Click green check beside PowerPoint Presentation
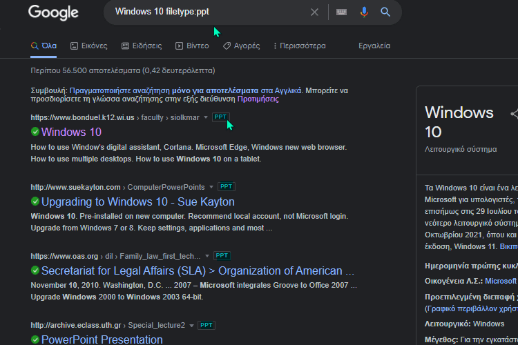This screenshot has height=345, width=518. [x=35, y=339]
